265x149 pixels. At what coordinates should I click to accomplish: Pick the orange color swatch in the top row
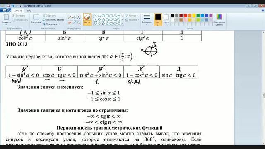click(190, 16)
